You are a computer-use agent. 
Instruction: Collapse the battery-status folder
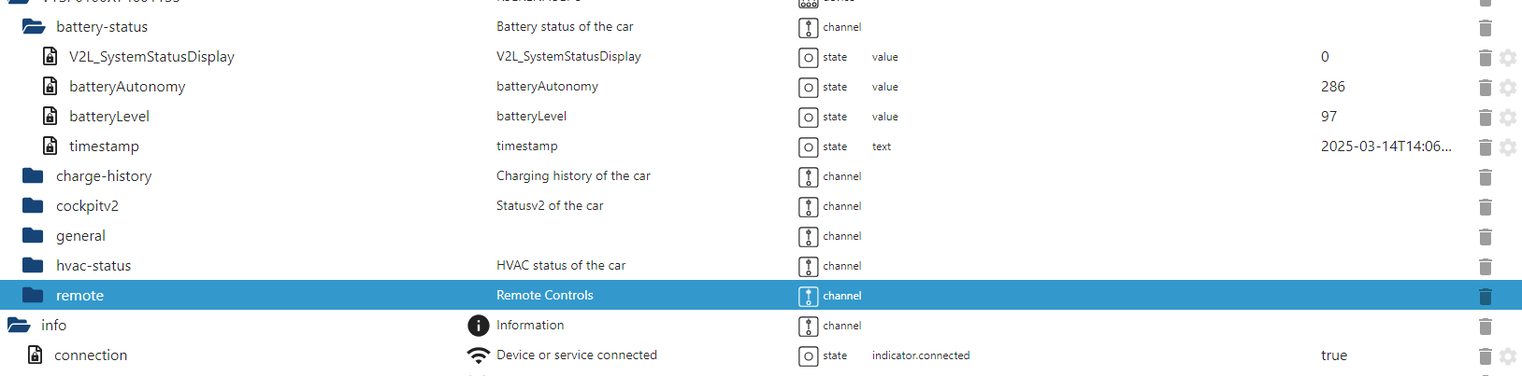click(x=34, y=27)
